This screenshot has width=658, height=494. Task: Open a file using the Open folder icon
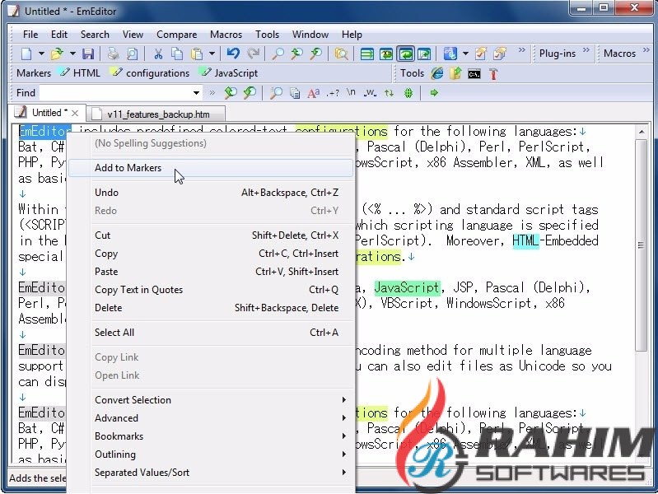point(56,54)
